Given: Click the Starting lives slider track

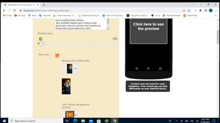Looking at the screenshot, I should (x=78, y=43).
